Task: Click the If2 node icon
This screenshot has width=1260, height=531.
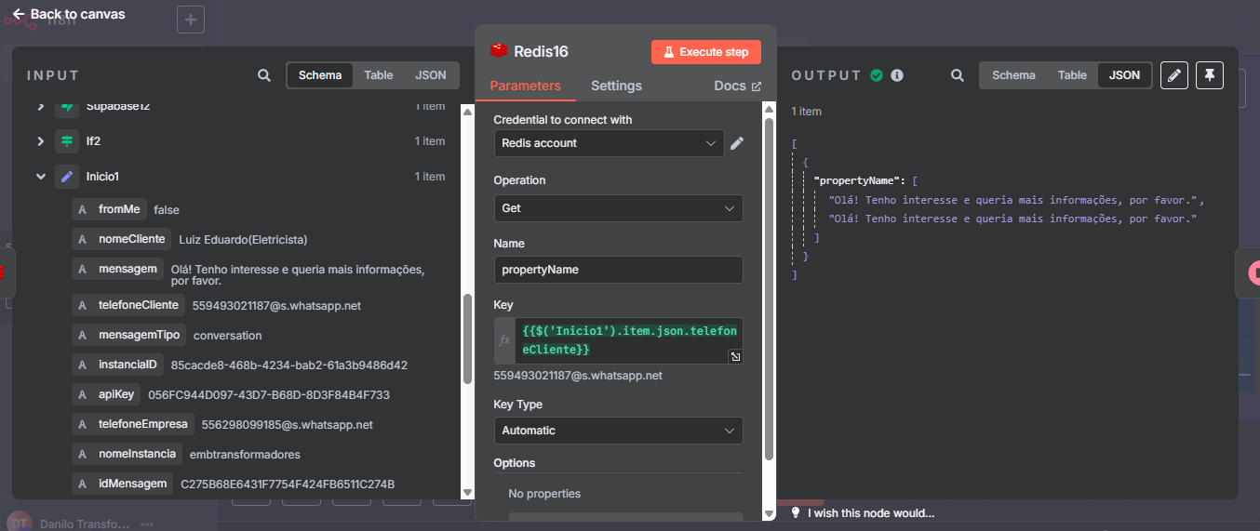Action: tap(67, 141)
